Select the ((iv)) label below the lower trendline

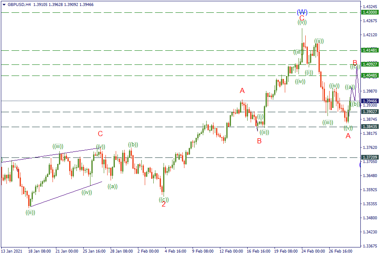click(x=87, y=192)
